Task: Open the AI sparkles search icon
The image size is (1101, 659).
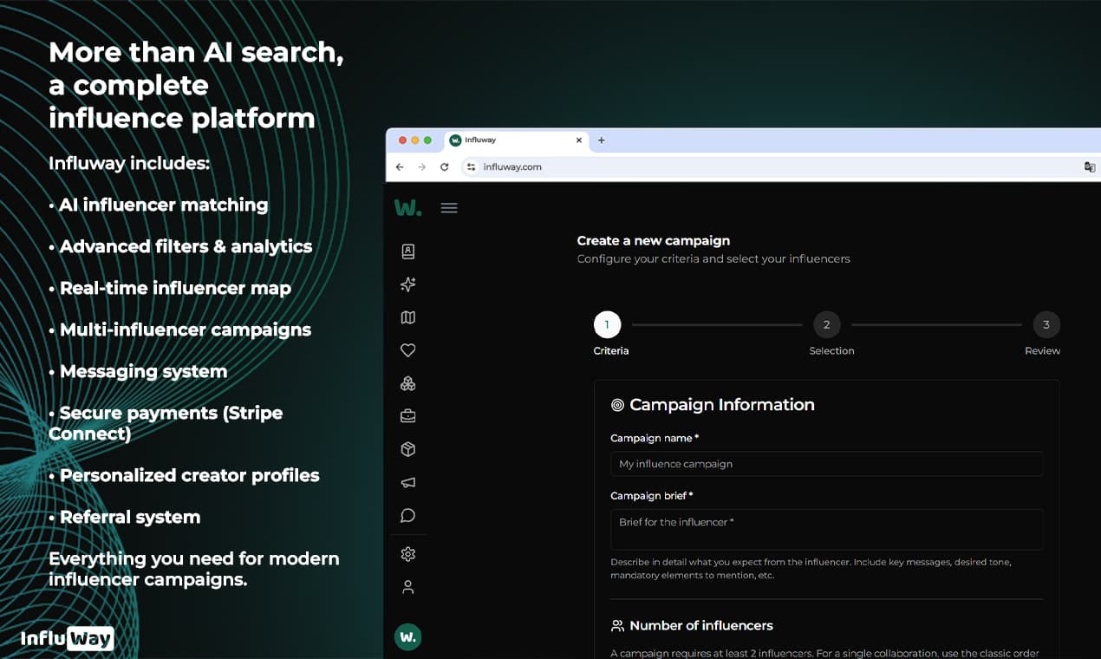Action: click(x=408, y=284)
